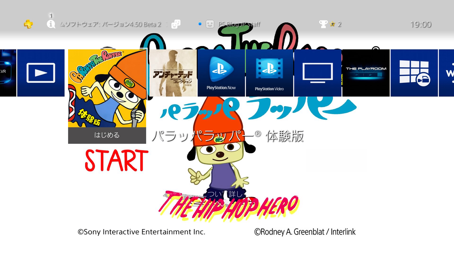Open the PlayStation Plus icon

(28, 24)
